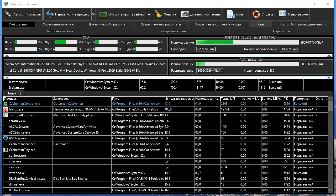Select the dllhost.exe process
The width and height of the screenshot is (336, 196).
[x=166, y=184]
